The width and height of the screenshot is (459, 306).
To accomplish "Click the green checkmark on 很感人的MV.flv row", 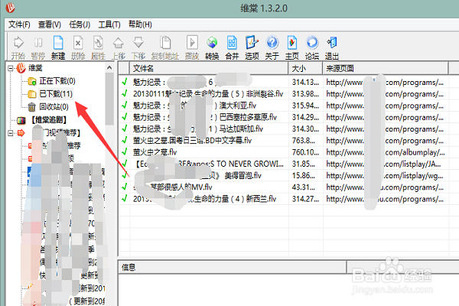I will pos(125,187).
